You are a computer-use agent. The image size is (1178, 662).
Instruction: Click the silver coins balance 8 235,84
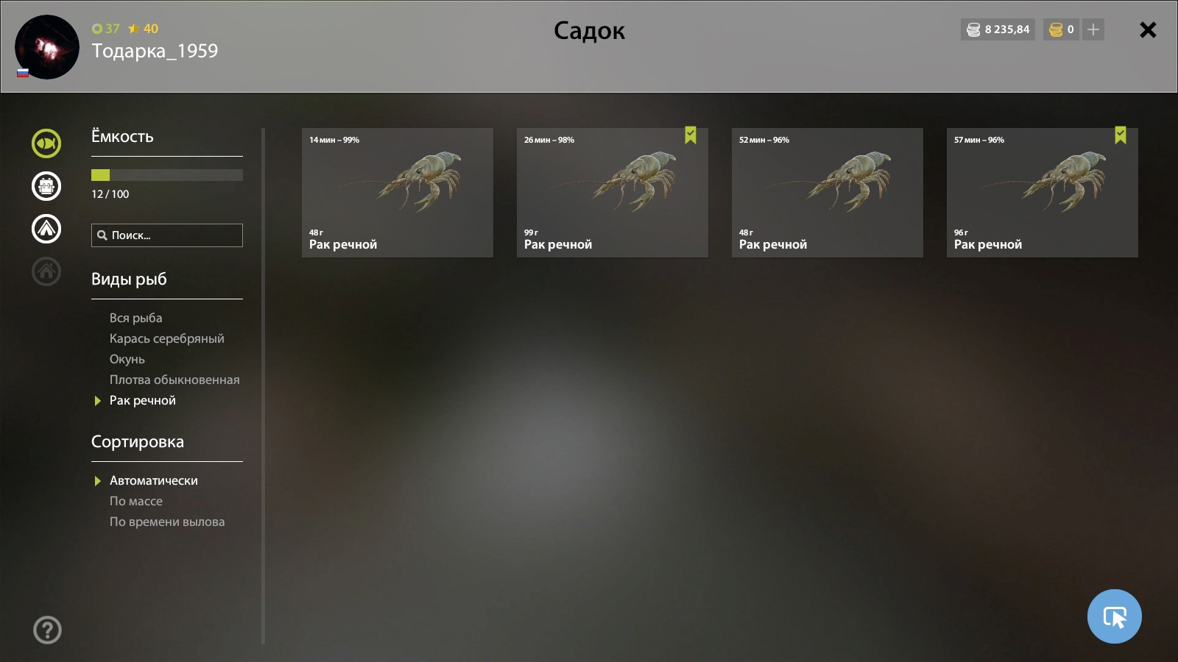click(x=998, y=29)
